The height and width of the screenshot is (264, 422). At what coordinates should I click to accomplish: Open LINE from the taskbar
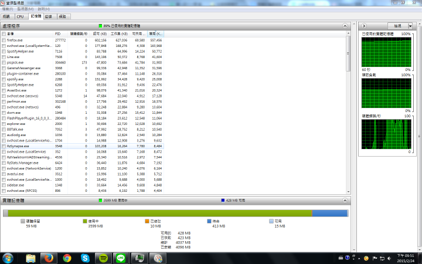tap(121, 258)
